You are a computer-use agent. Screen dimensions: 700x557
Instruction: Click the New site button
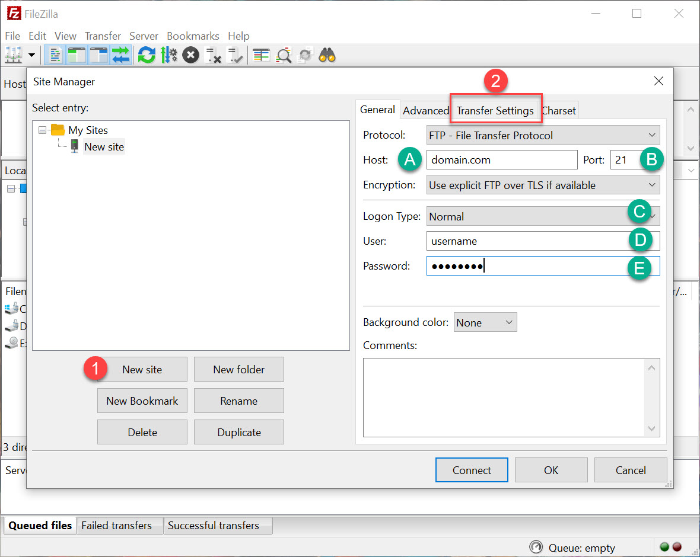(142, 369)
